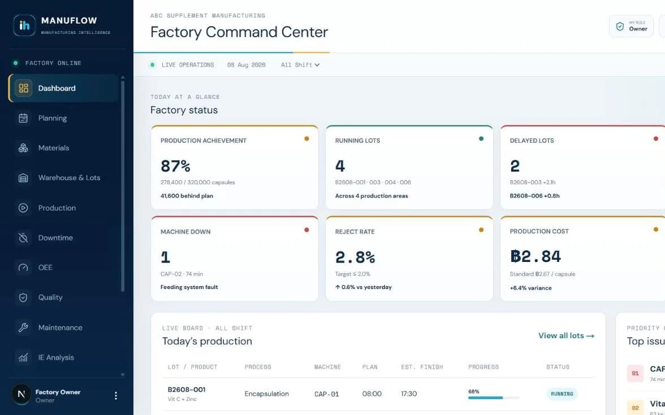Open the three-dot user menu

pyautogui.click(x=116, y=395)
